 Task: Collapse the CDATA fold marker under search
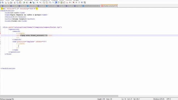click(x=0, y=33)
